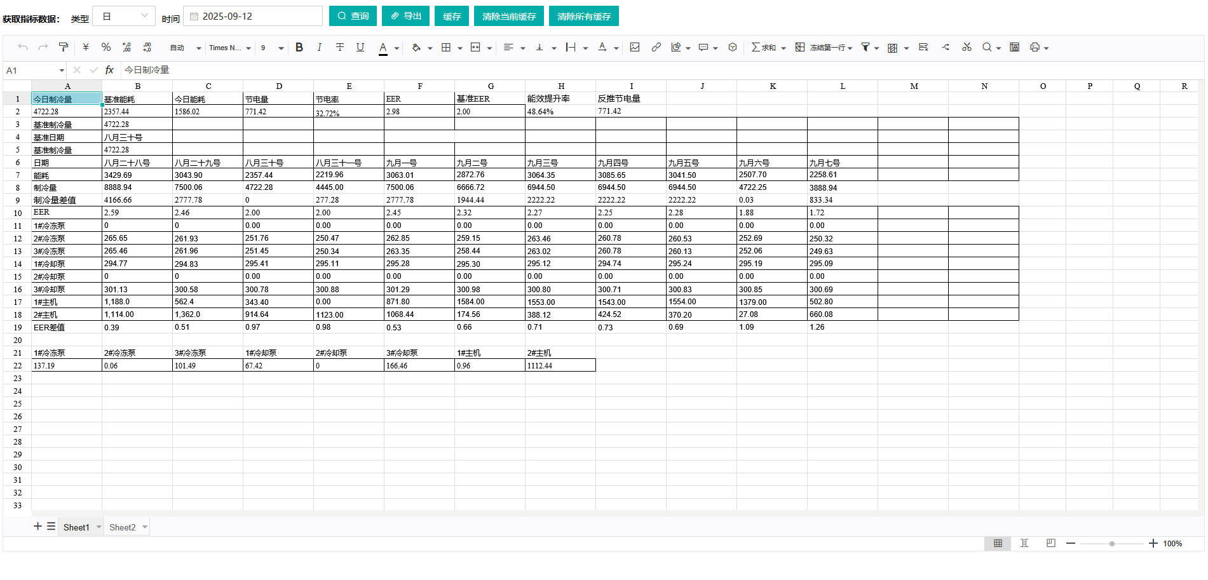Select the Sheet1 tab

76,527
